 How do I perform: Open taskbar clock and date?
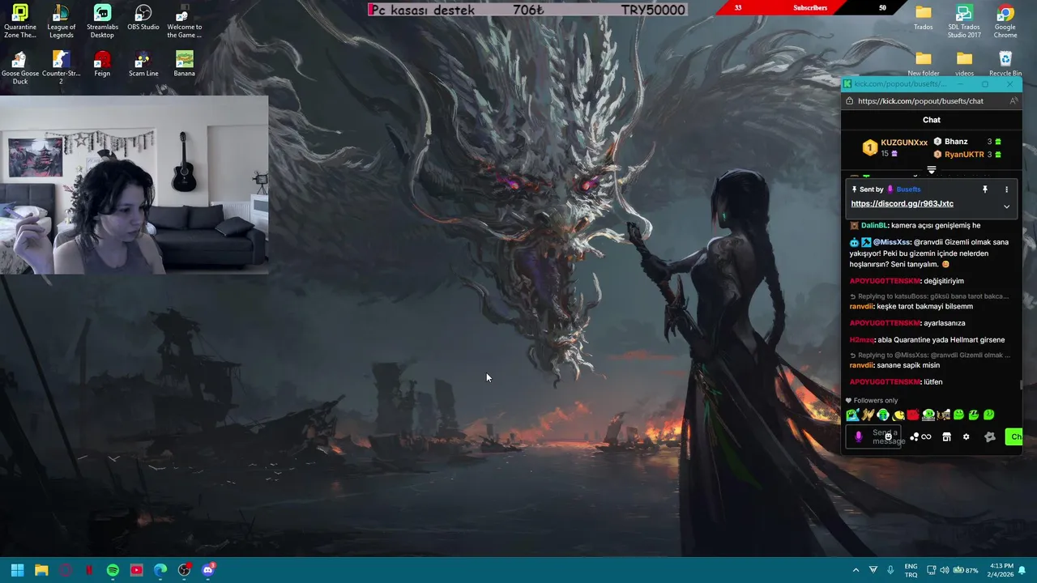[x=1001, y=570]
